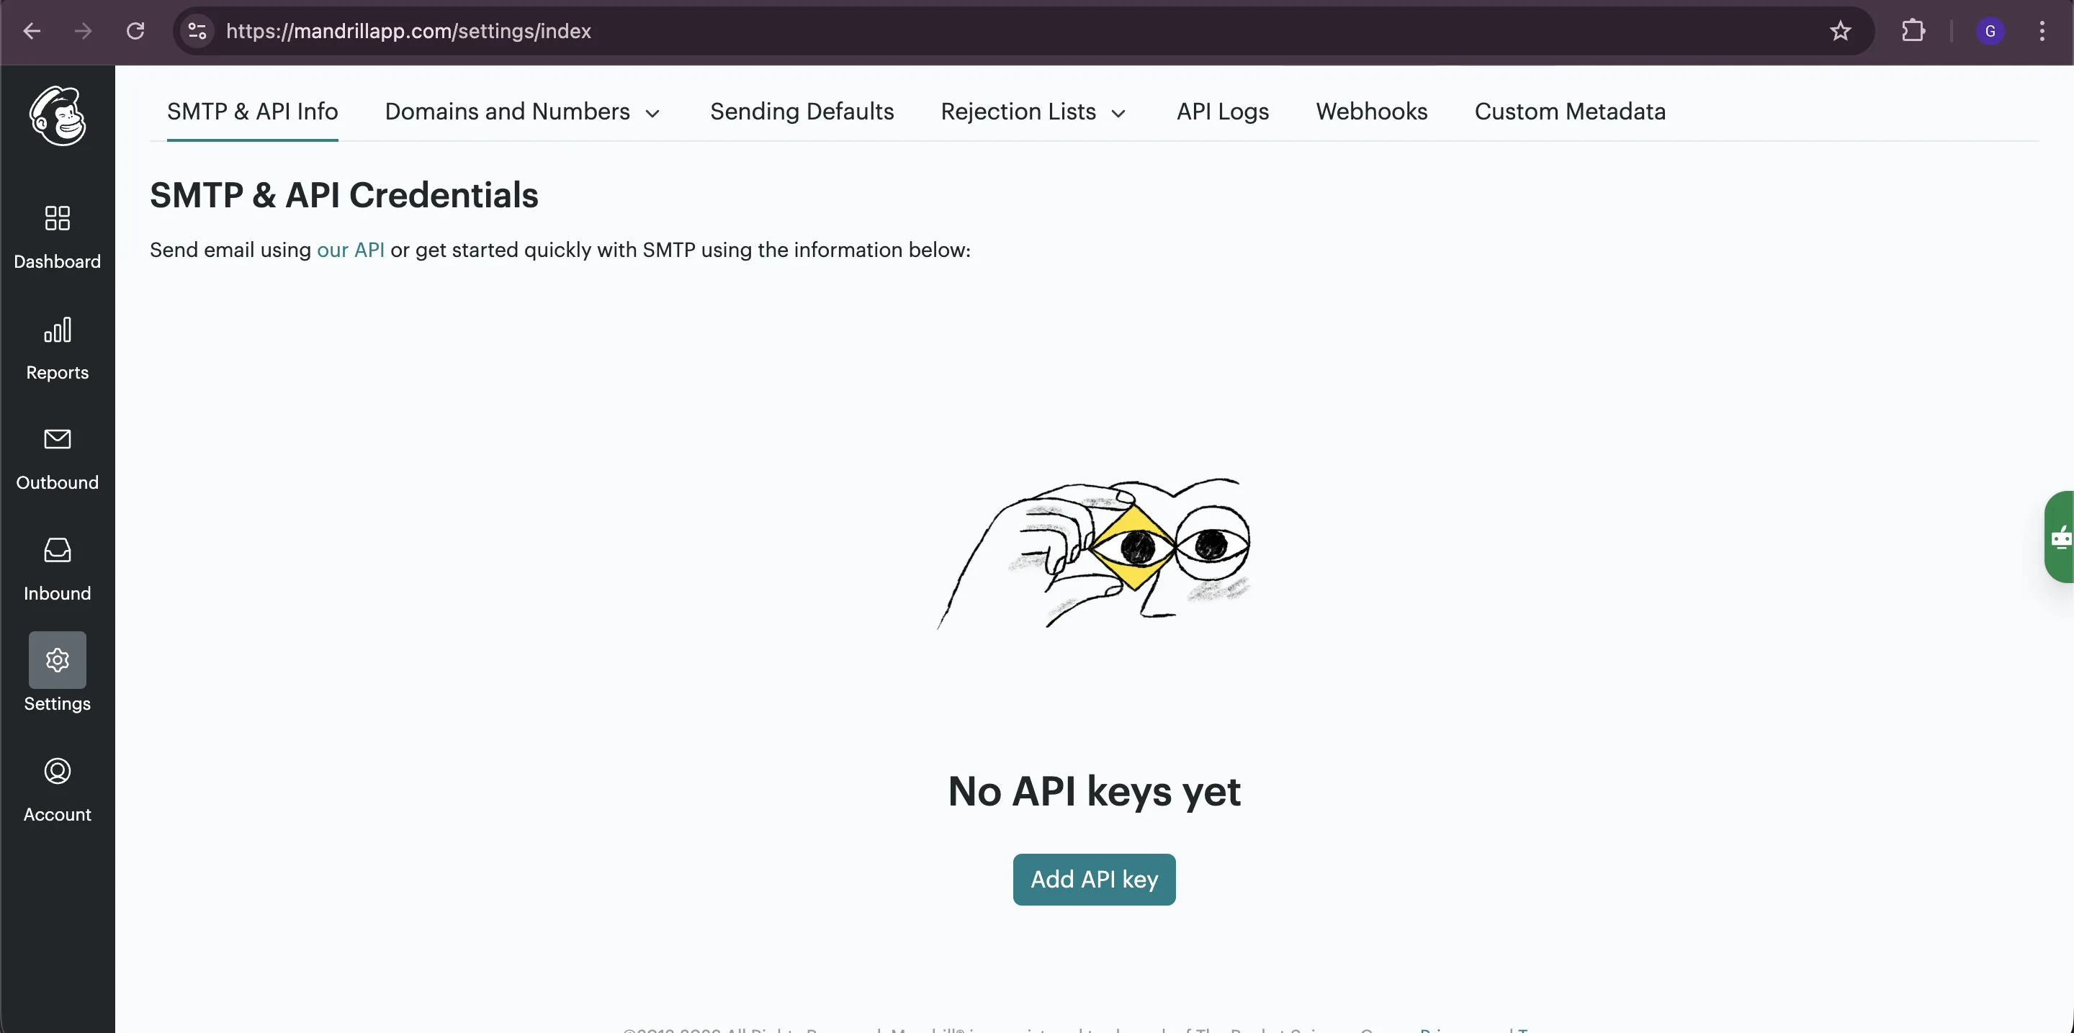Open the Inbound tray icon
The height and width of the screenshot is (1033, 2074).
tap(57, 550)
